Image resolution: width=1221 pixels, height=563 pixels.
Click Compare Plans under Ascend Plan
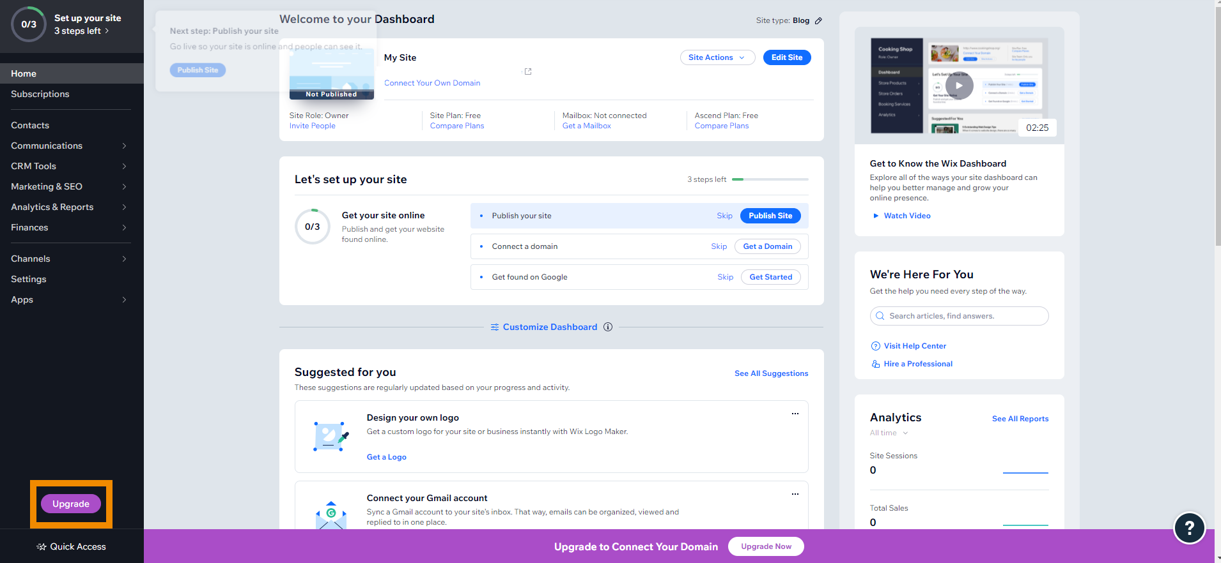pos(722,126)
